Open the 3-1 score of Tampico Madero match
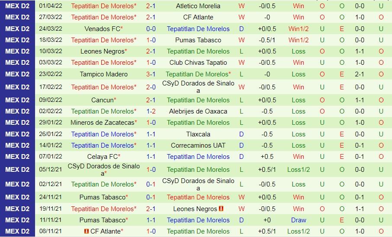The height and width of the screenshot is (237, 392). [x=151, y=74]
